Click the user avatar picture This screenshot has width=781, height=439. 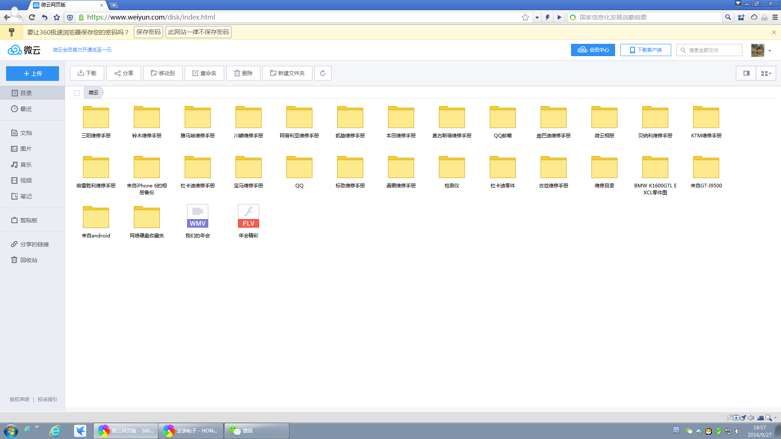[758, 50]
